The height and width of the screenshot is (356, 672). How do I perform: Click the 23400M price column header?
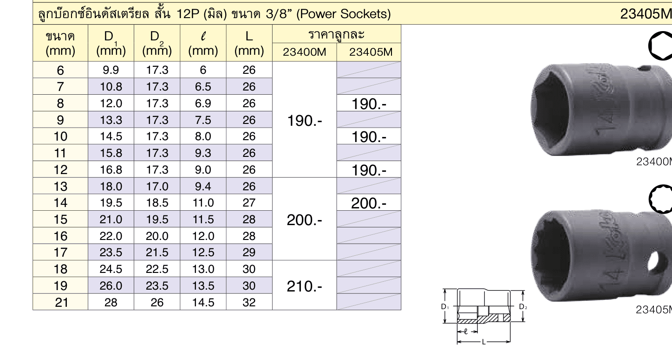point(305,52)
